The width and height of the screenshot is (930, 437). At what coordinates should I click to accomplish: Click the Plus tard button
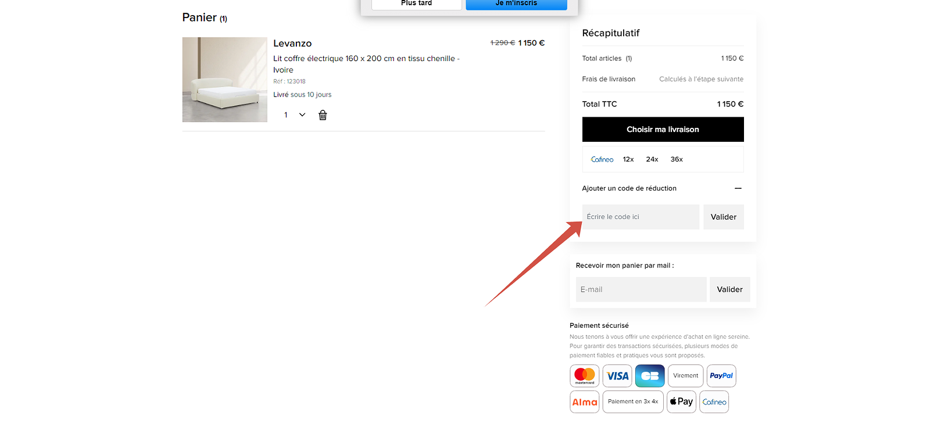click(x=417, y=4)
